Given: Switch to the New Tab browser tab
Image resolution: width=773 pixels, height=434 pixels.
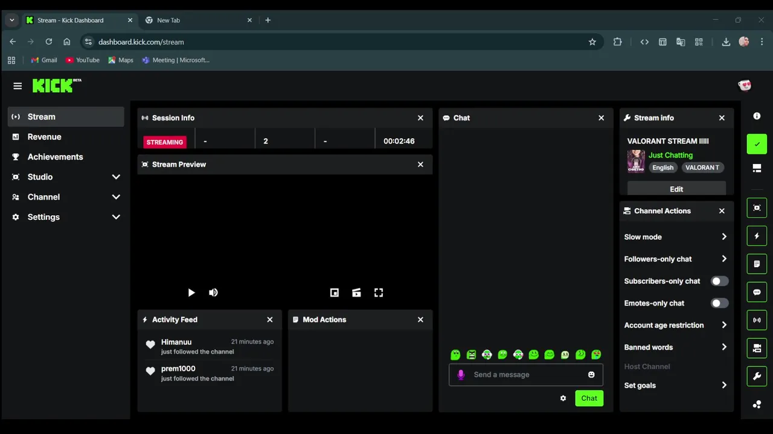Looking at the screenshot, I should [x=199, y=20].
